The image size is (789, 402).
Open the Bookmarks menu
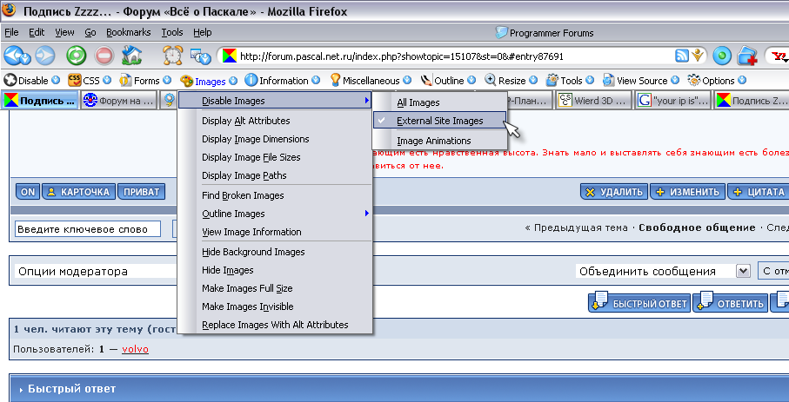128,32
